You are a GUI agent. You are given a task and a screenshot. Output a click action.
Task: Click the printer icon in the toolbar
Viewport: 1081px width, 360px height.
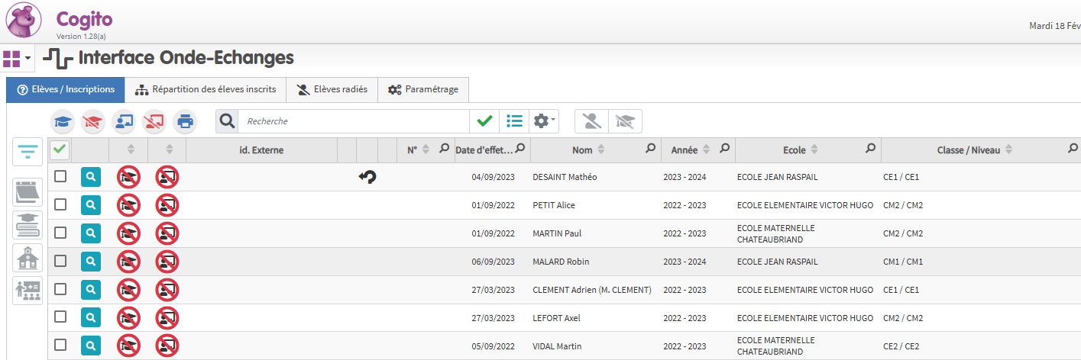pos(184,121)
